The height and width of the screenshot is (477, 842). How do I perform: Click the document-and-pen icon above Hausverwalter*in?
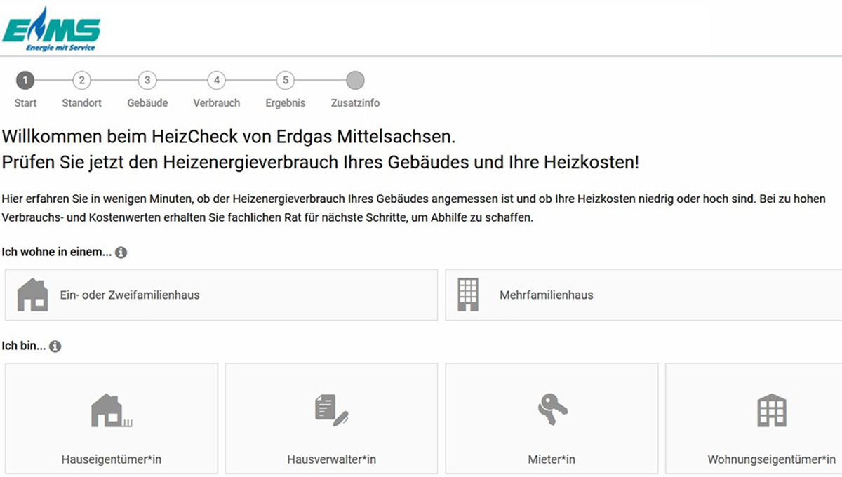point(331,410)
